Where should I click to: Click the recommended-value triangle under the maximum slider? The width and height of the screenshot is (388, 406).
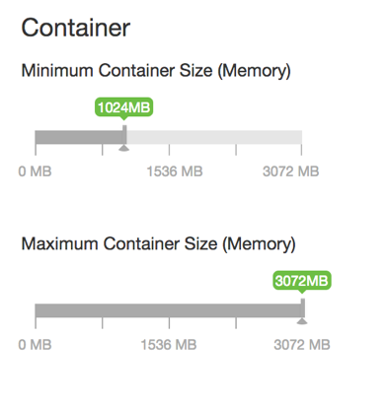[302, 321]
